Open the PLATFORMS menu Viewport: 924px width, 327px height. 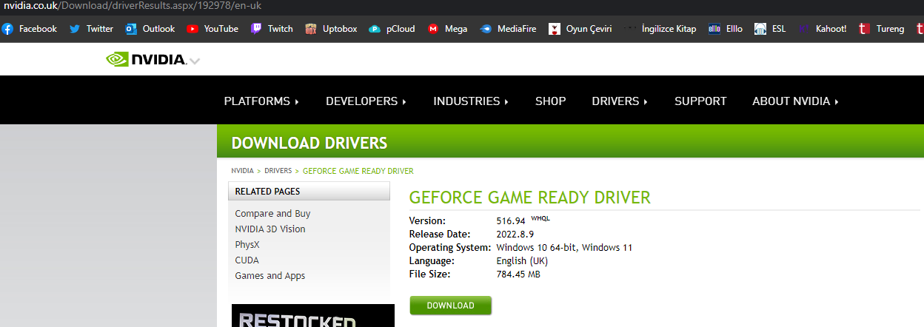pyautogui.click(x=261, y=101)
